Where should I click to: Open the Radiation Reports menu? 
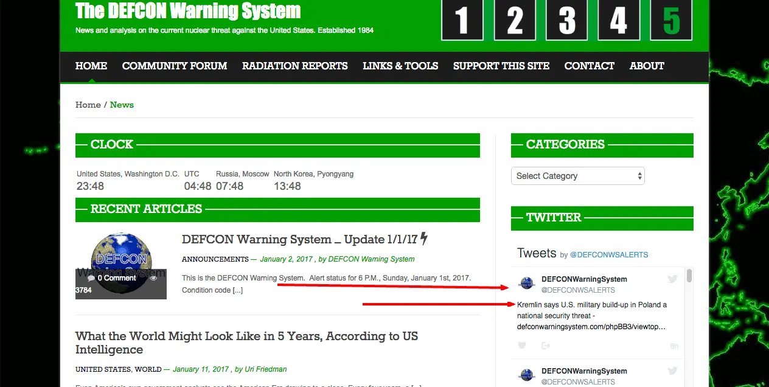pos(294,66)
